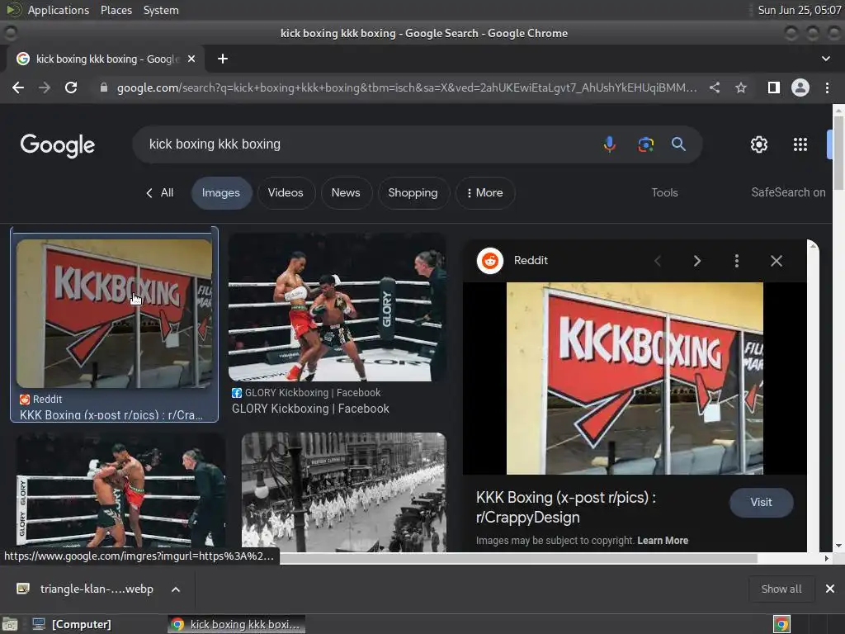Expand the More search categories menu
Image resolution: width=845 pixels, height=634 pixels.
pyautogui.click(x=485, y=192)
